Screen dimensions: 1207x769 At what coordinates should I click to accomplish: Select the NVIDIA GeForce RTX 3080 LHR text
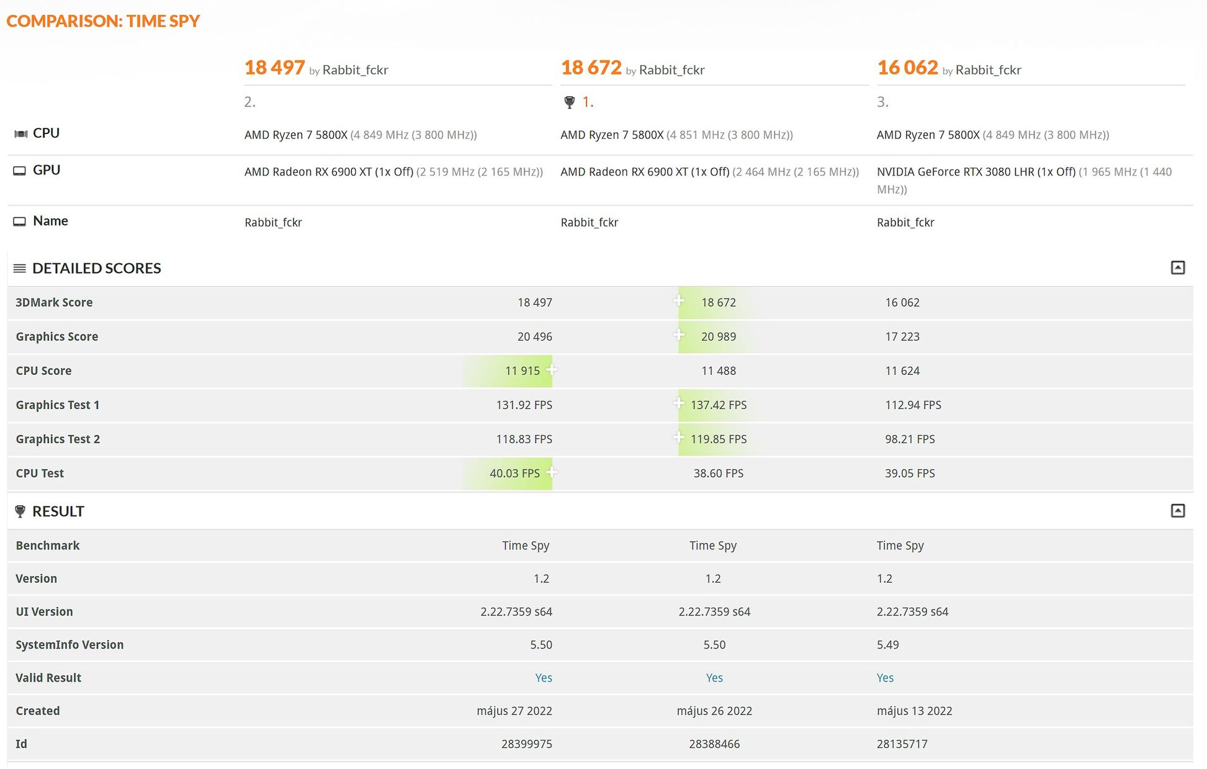[976, 172]
